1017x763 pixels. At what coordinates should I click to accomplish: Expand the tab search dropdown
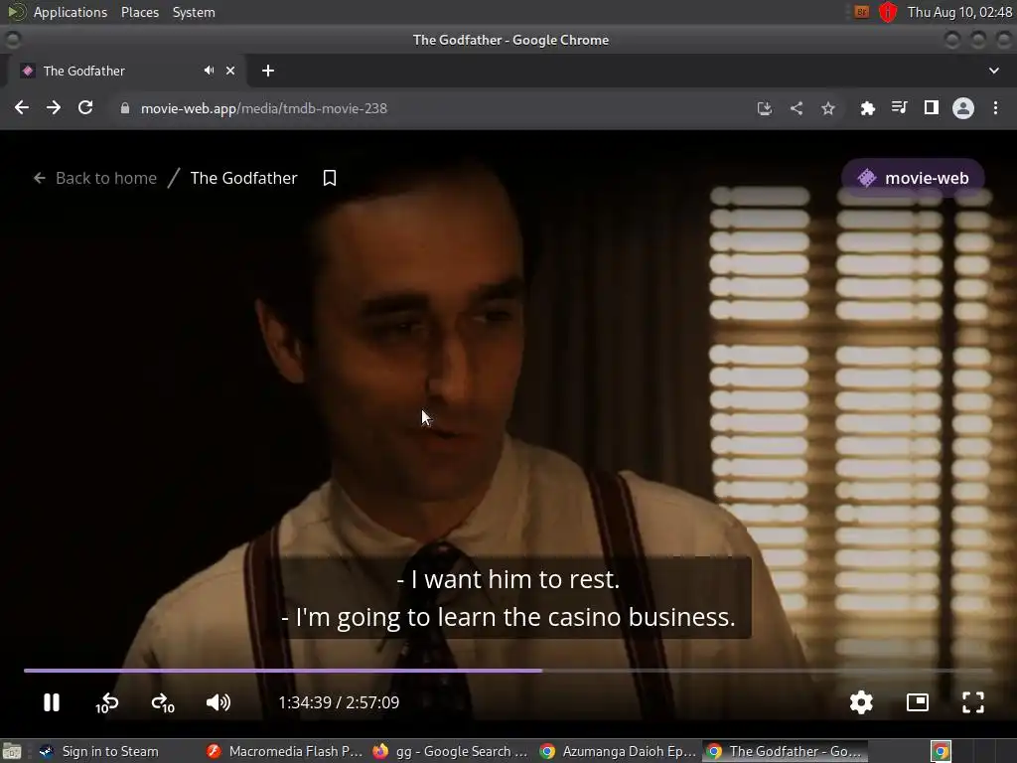tap(993, 71)
